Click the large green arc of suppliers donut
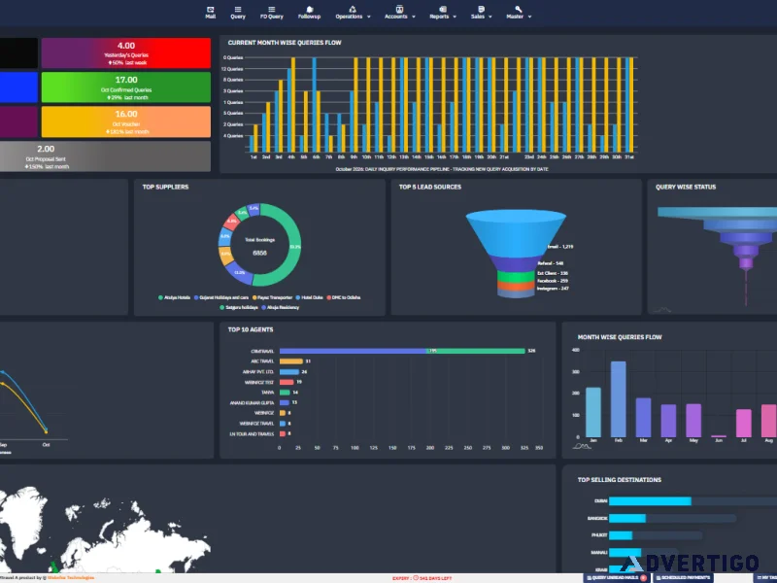The height and width of the screenshot is (583, 777). [294, 247]
